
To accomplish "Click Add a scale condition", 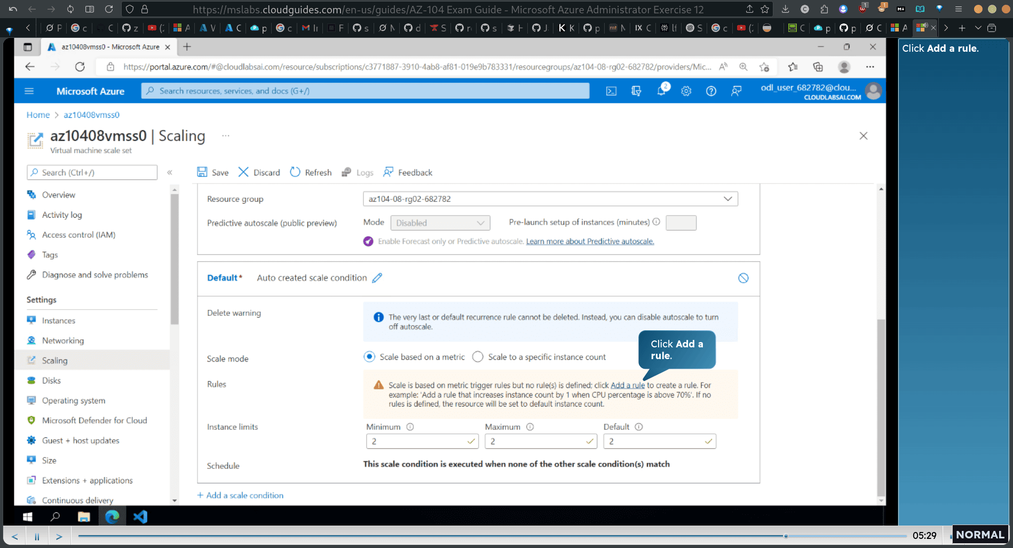I will click(x=240, y=495).
